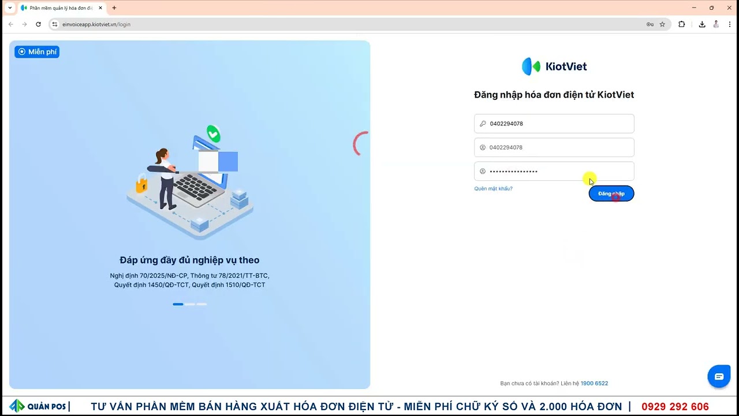Open tab search dropdown arrow
Image resolution: width=739 pixels, height=416 pixels.
(x=10, y=8)
